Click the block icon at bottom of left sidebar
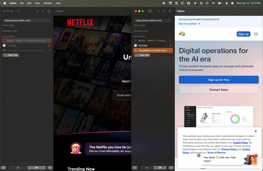Screen dimensions: 263x171 point(3,168)
